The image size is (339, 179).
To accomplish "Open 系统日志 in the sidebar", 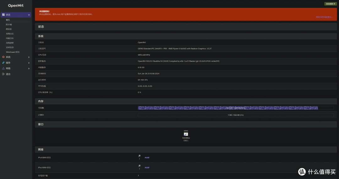I will click(10, 34).
